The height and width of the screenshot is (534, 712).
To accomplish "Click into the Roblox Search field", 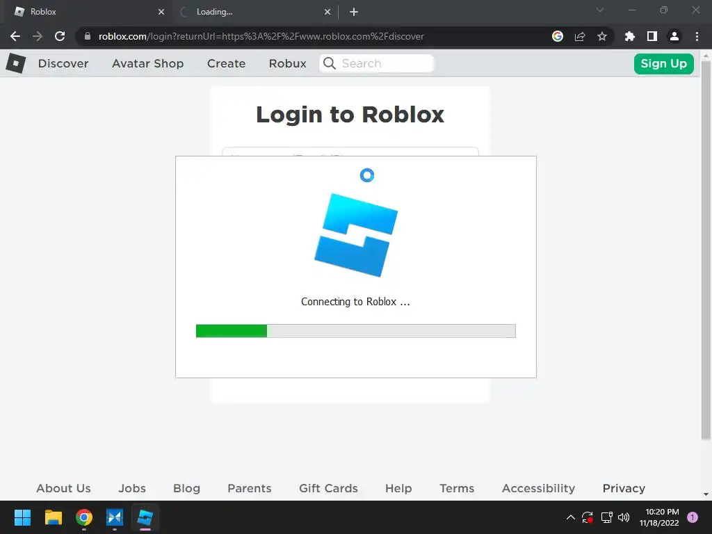I will click(x=377, y=63).
